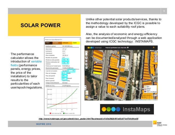Screen dimensions: 175x135
Task: Open the estimated system losses 14% dropdown
Action: click(65, 63)
